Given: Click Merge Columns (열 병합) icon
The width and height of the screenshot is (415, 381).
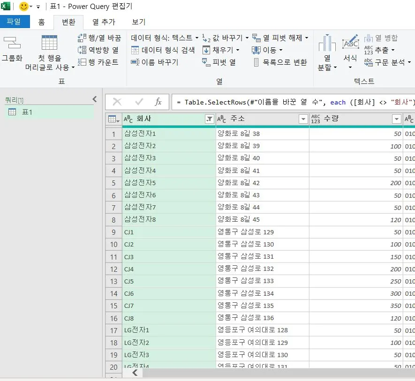Looking at the screenshot, I should click(x=369, y=38).
